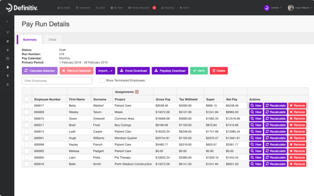Image resolution: width=314 pixels, height=196 pixels.
Task: Click the Definitiv logo in header
Action: [22, 8]
